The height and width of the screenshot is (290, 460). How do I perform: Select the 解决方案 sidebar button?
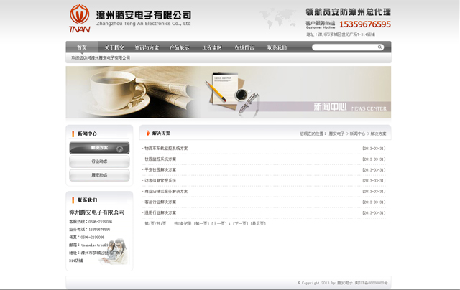(x=99, y=148)
